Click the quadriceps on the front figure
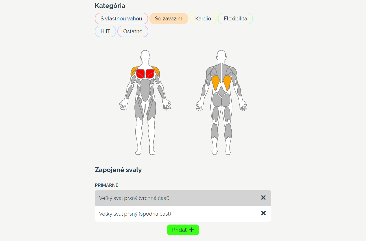The height and width of the screenshot is (241, 366). pos(139,109)
